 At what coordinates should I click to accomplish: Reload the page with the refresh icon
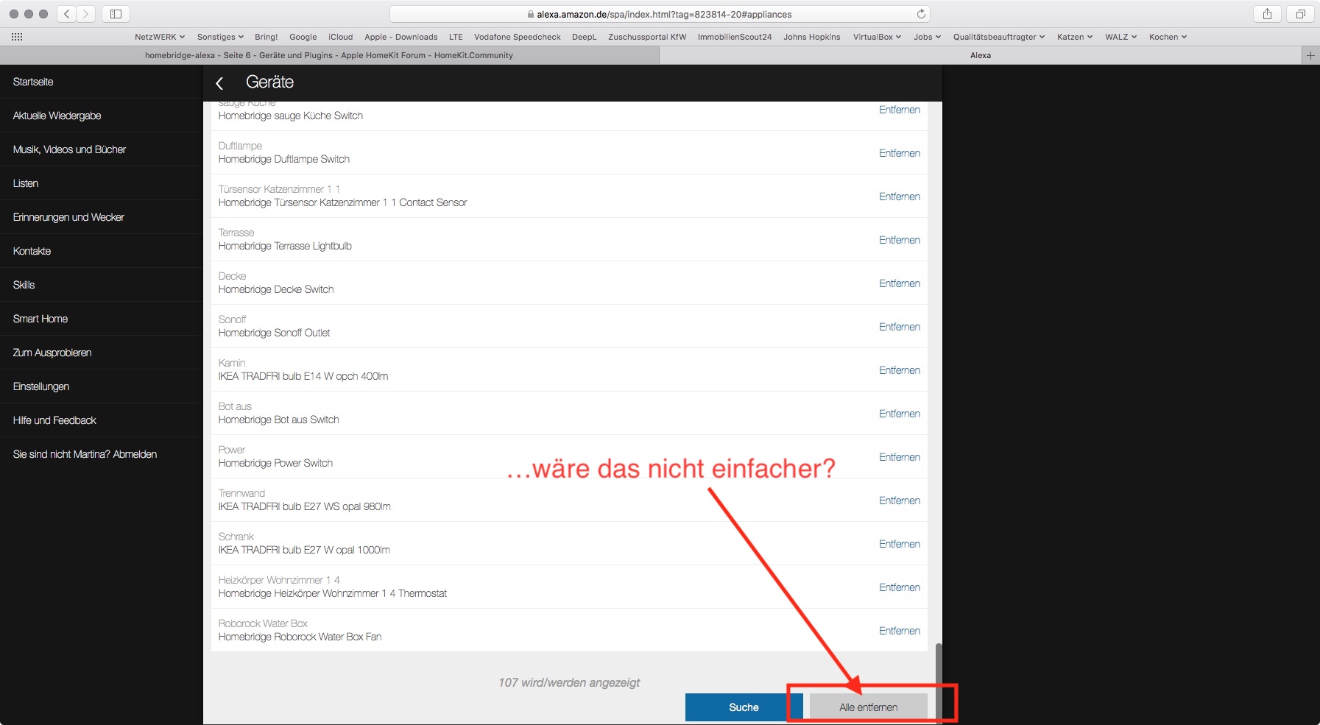point(921,14)
